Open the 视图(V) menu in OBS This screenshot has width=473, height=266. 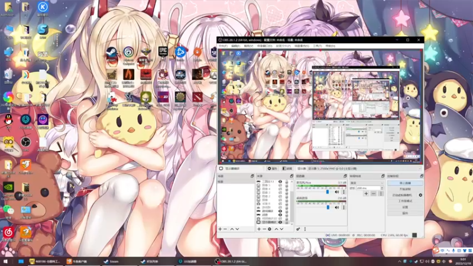tap(248, 46)
